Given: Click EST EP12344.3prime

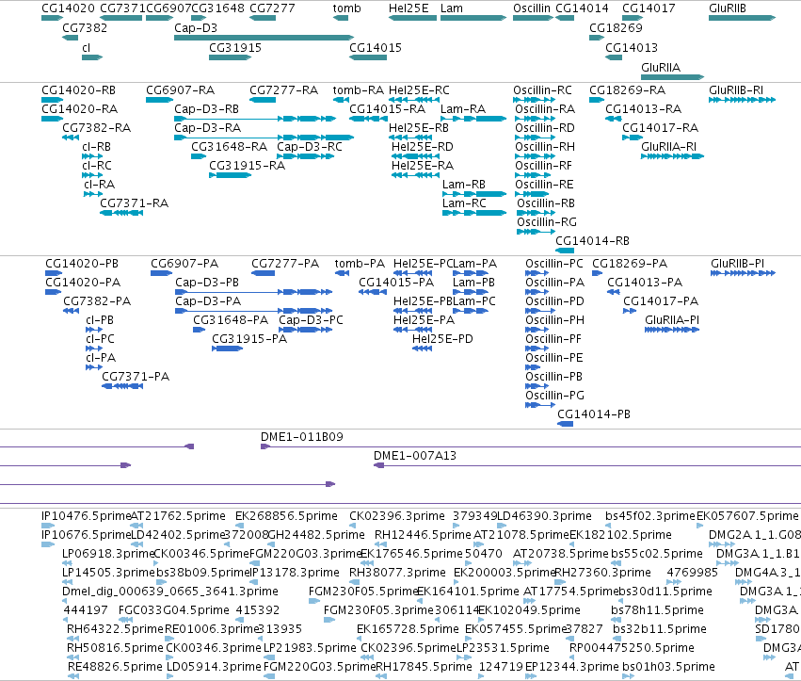Looking at the screenshot, I should point(572,667).
